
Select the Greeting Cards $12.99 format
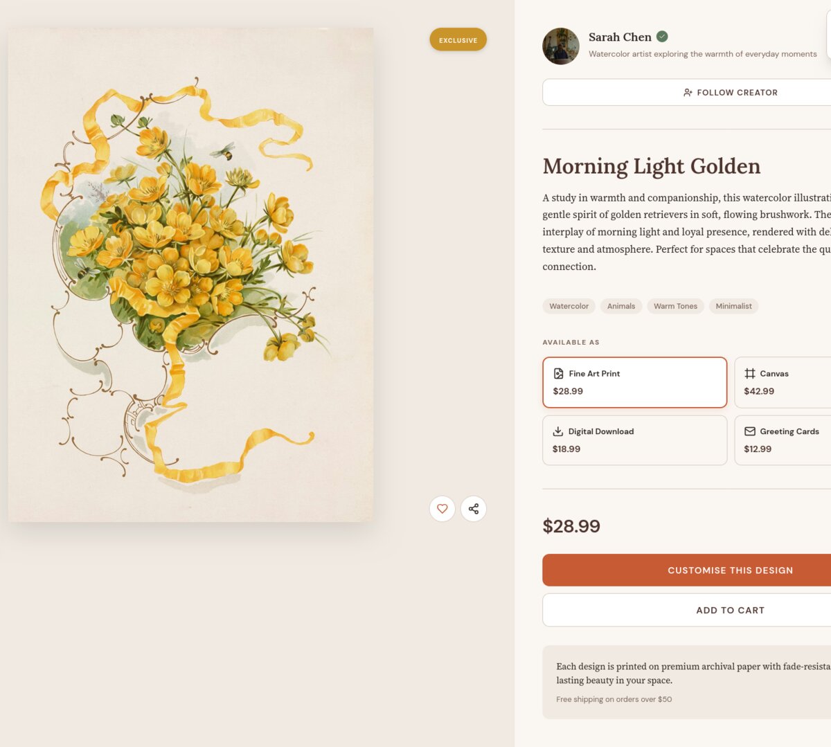(x=783, y=440)
